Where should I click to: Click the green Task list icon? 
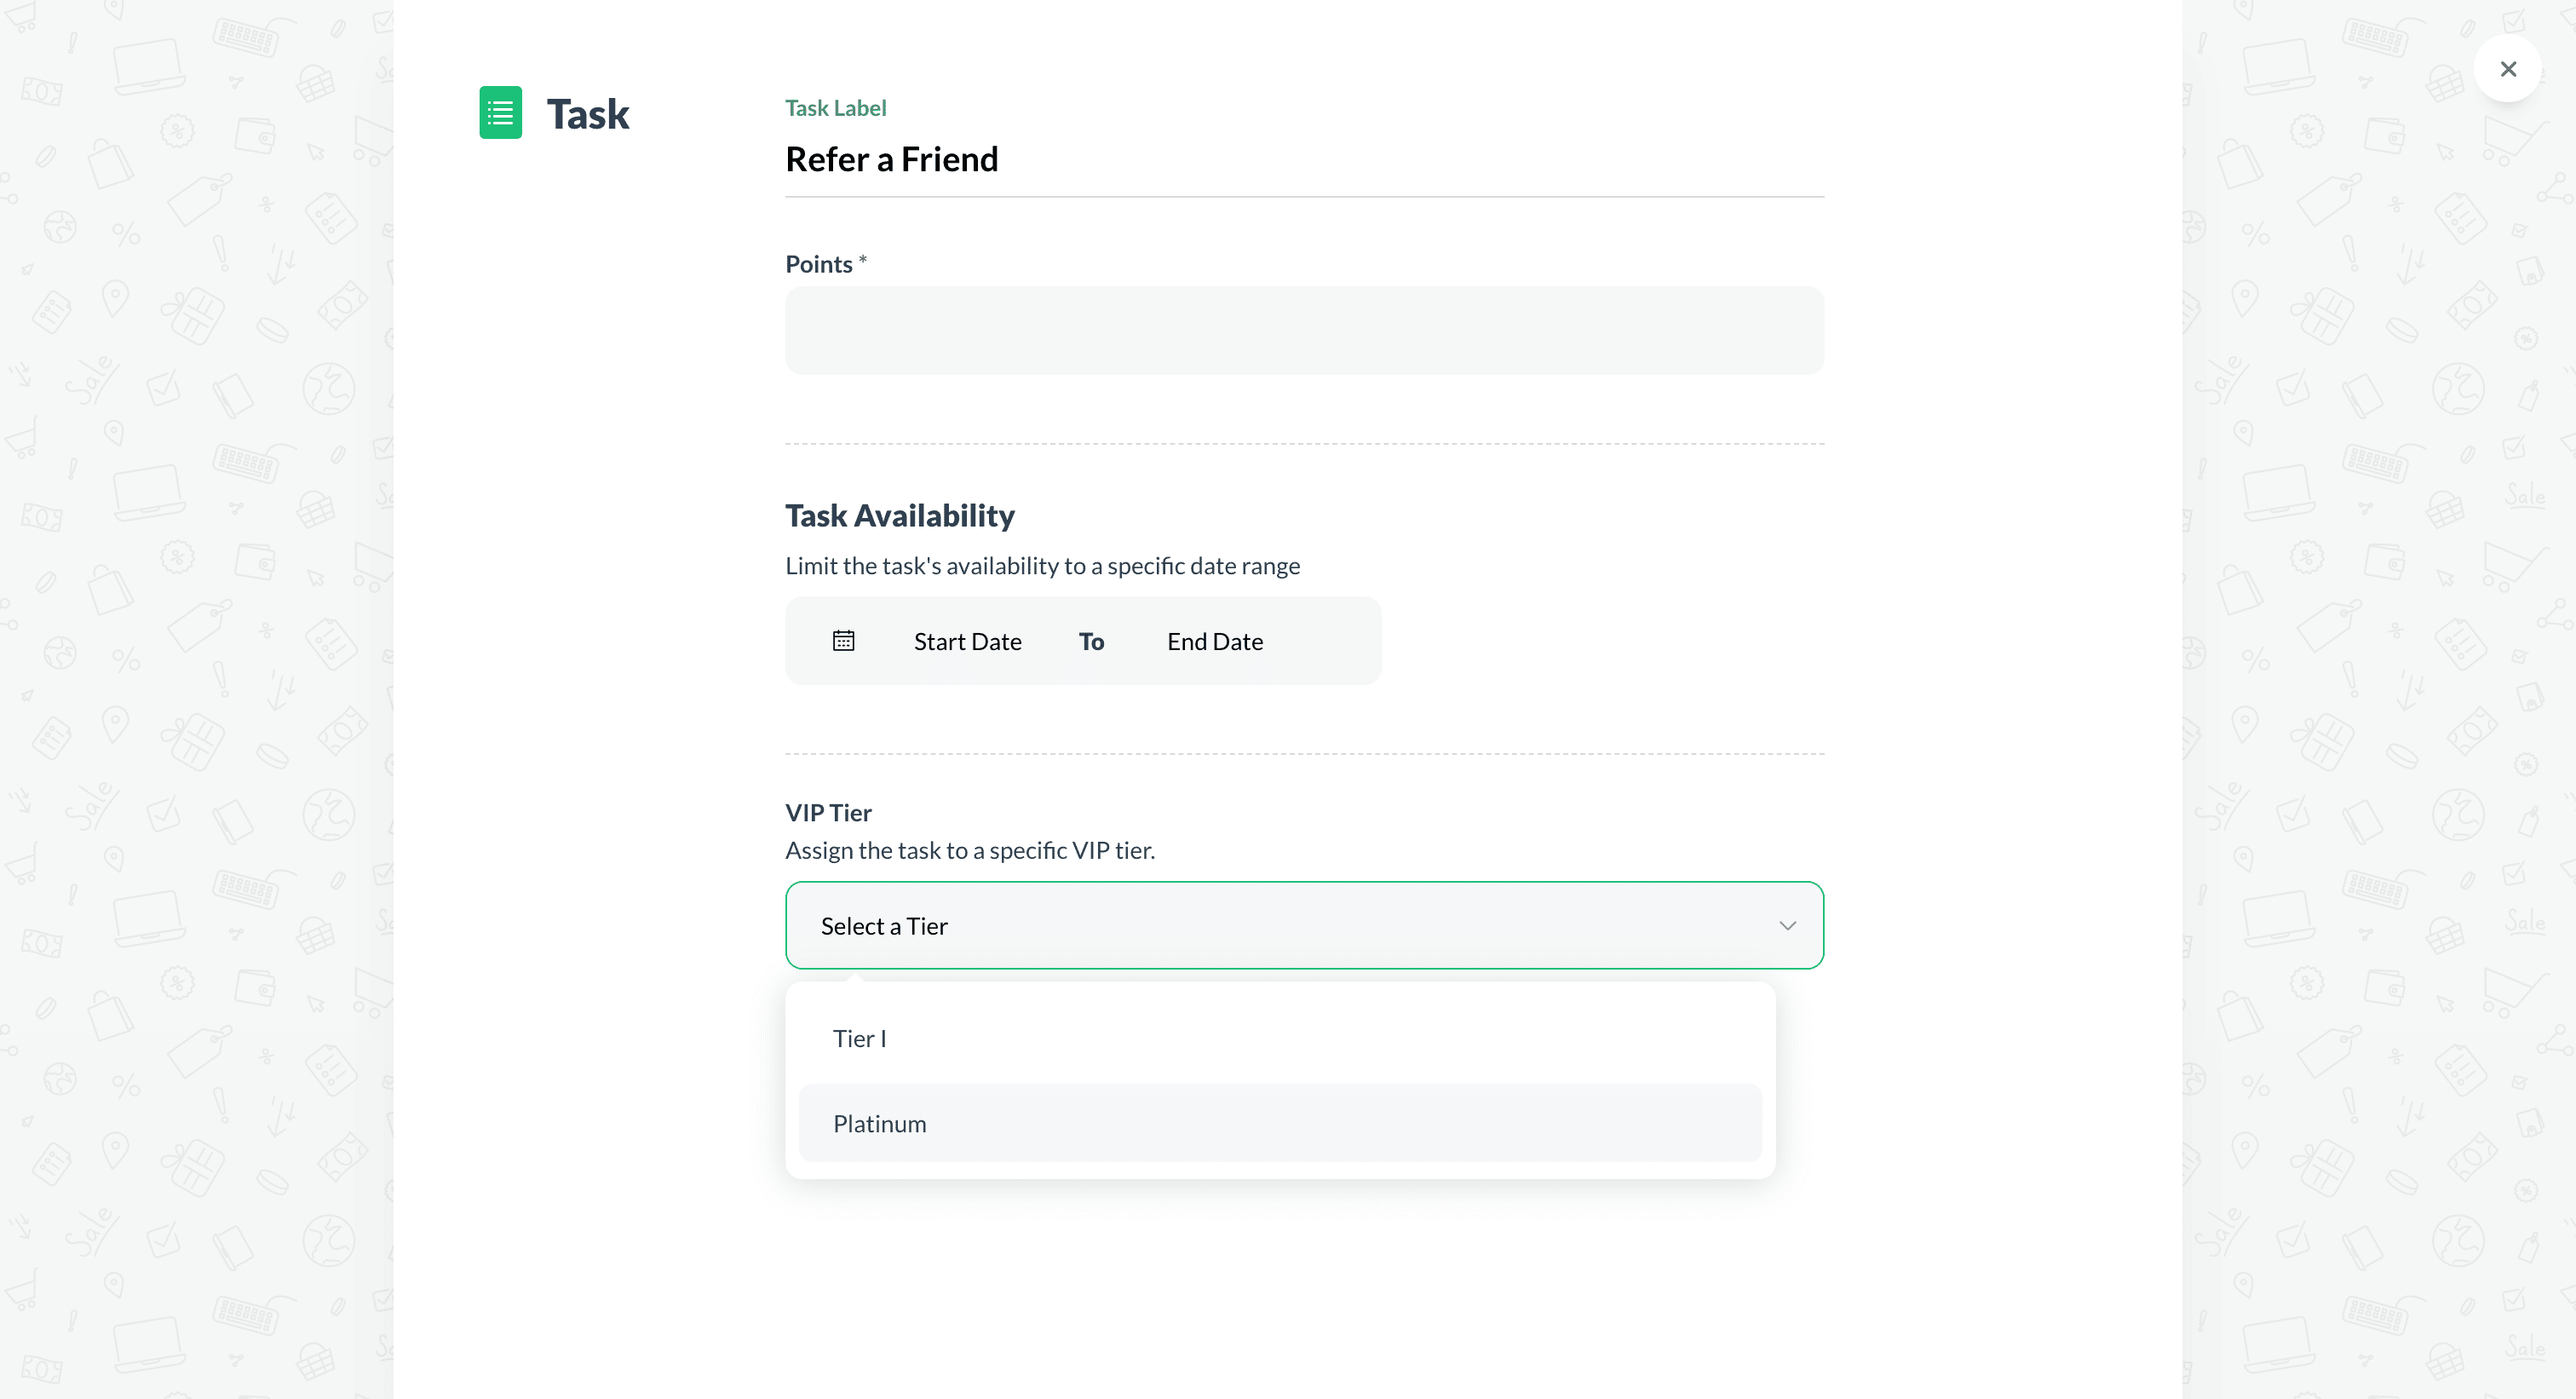pos(500,112)
